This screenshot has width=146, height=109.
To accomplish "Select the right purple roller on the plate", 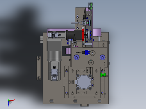I will pos(102,57).
